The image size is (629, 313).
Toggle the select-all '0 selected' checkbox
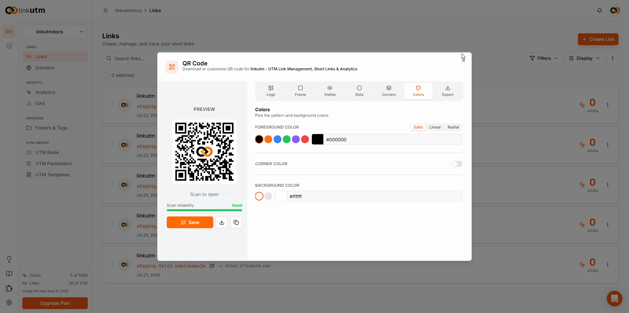106,75
